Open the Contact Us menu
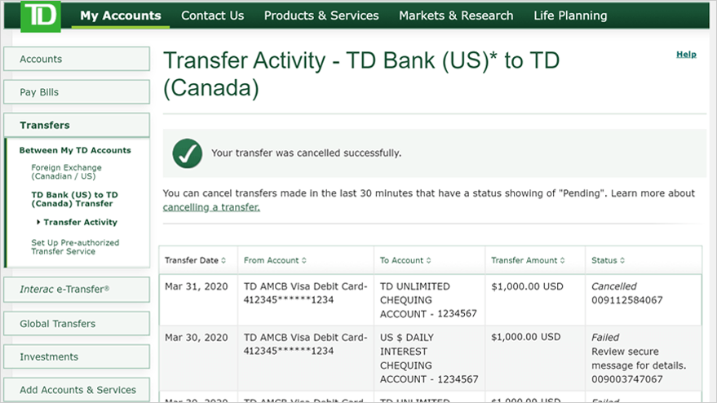 click(213, 15)
